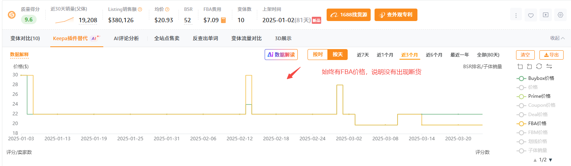Click the AI 数据解读 button
This screenshot has height=166, width=571.
tap(281, 55)
